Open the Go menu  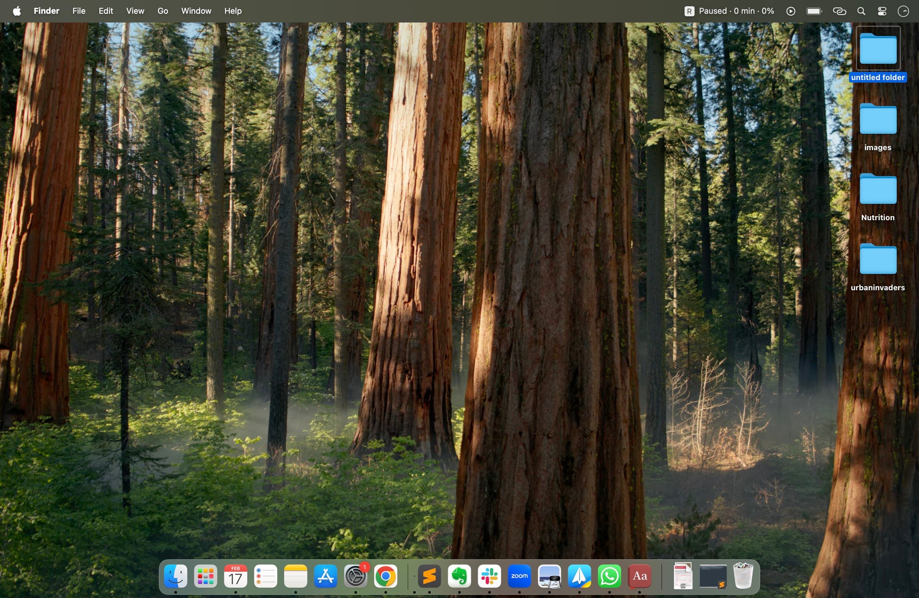(x=163, y=11)
